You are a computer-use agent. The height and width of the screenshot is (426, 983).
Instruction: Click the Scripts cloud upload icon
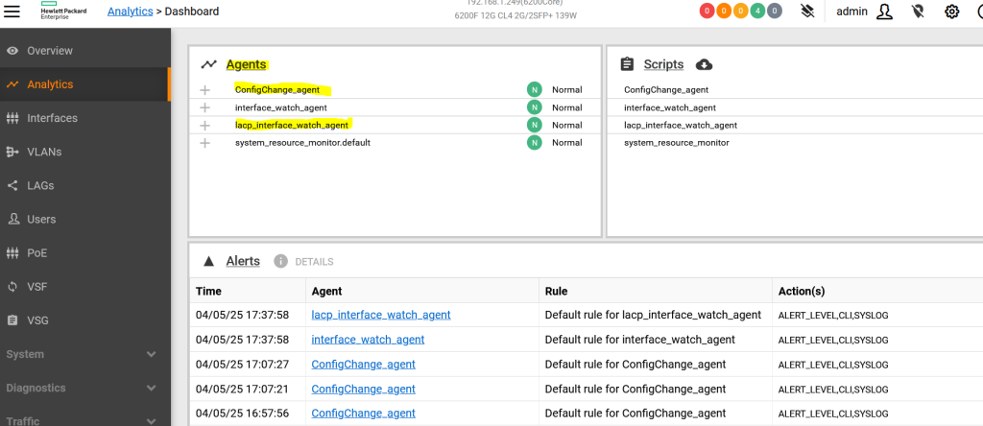click(x=704, y=64)
